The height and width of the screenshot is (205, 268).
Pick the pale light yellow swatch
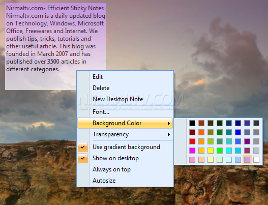tap(211, 160)
